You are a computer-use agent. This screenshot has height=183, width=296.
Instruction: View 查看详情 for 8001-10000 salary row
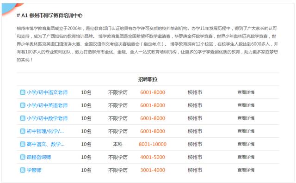pos(246,144)
